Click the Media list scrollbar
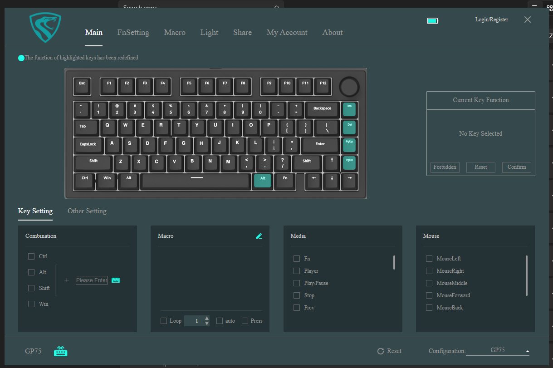This screenshot has width=553, height=368. [394, 263]
